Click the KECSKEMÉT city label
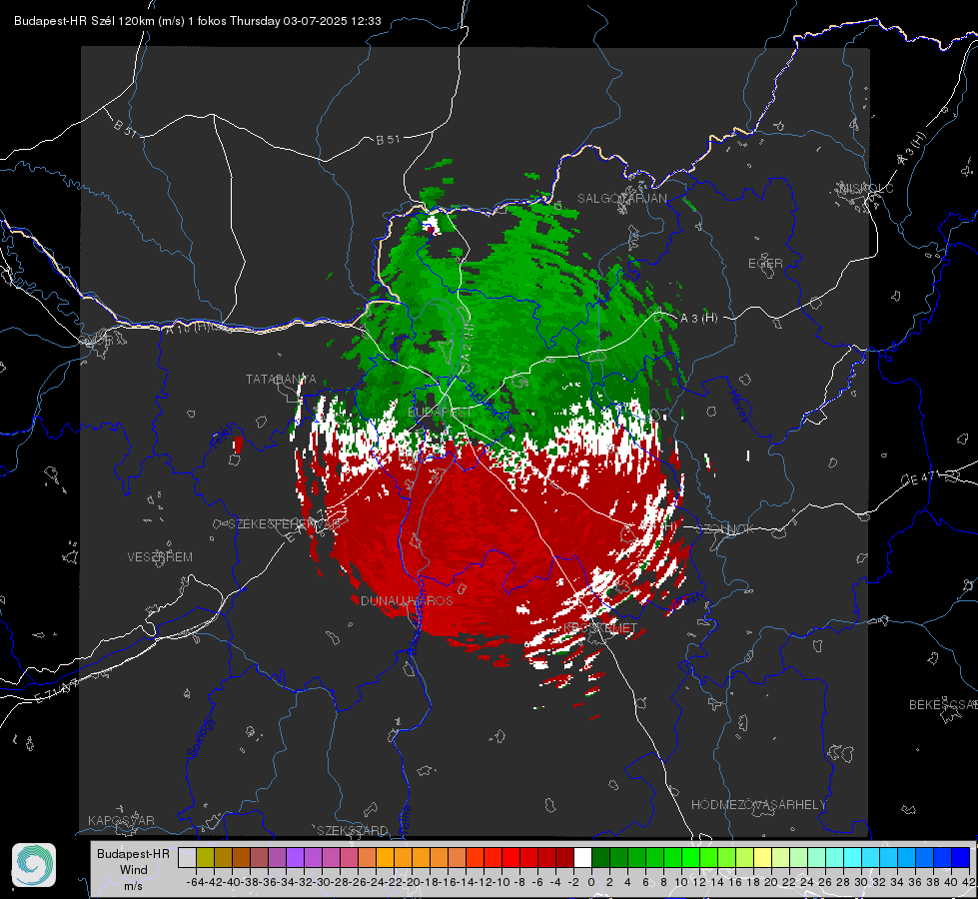This screenshot has width=978, height=899. coord(600,627)
